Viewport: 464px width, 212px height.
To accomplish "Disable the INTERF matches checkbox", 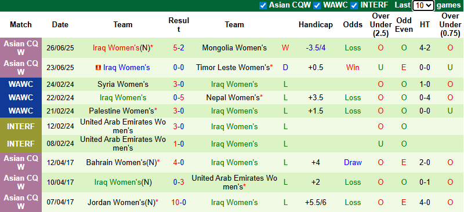I will point(354,5).
